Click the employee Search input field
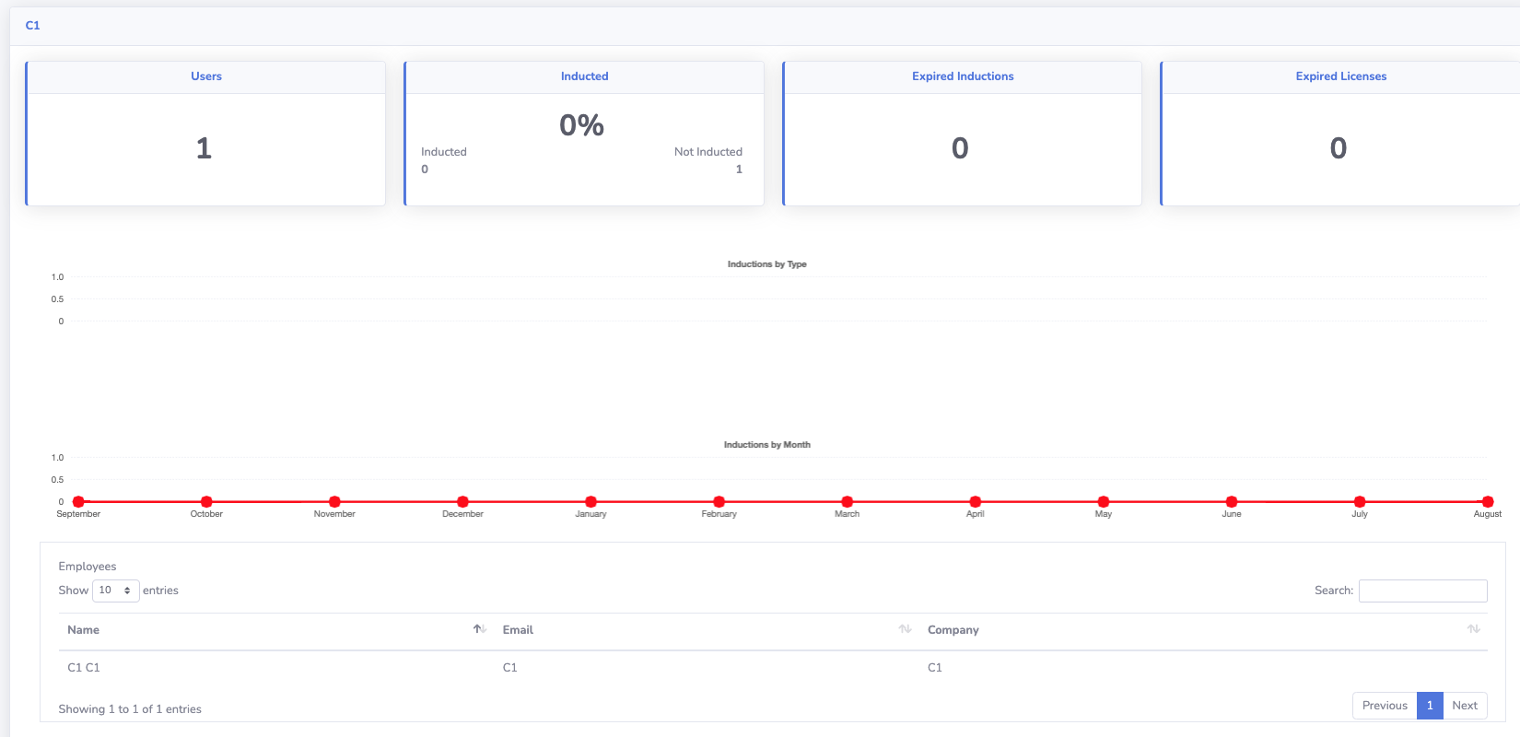1520x737 pixels. (x=1423, y=591)
